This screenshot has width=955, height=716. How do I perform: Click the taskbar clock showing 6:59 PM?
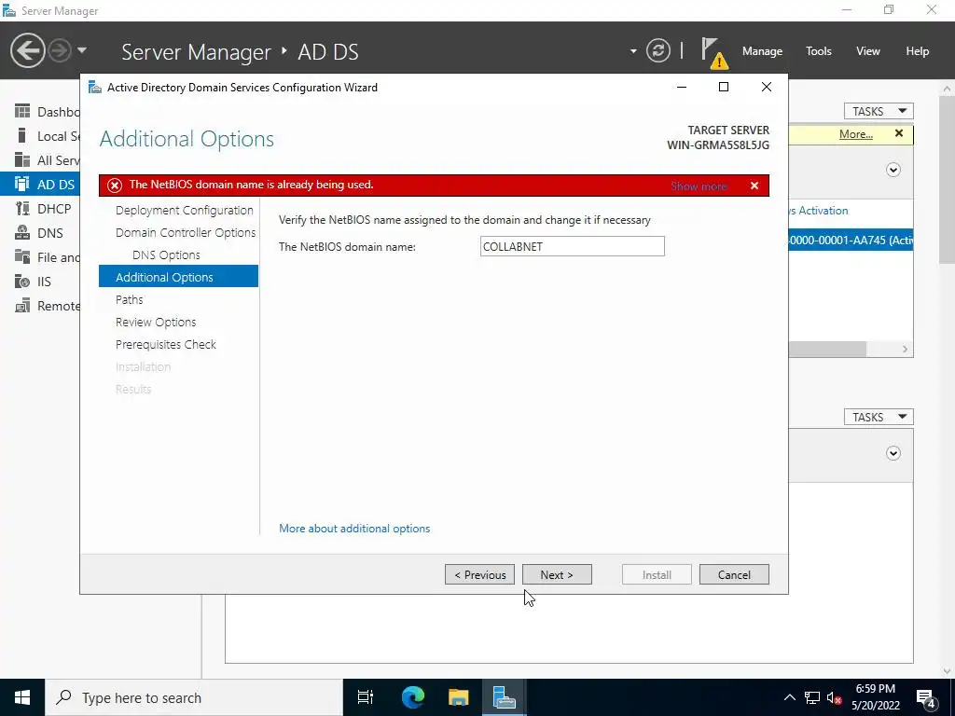click(875, 697)
